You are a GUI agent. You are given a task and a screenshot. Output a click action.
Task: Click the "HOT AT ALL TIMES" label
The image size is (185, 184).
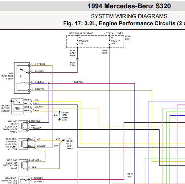[113, 33]
